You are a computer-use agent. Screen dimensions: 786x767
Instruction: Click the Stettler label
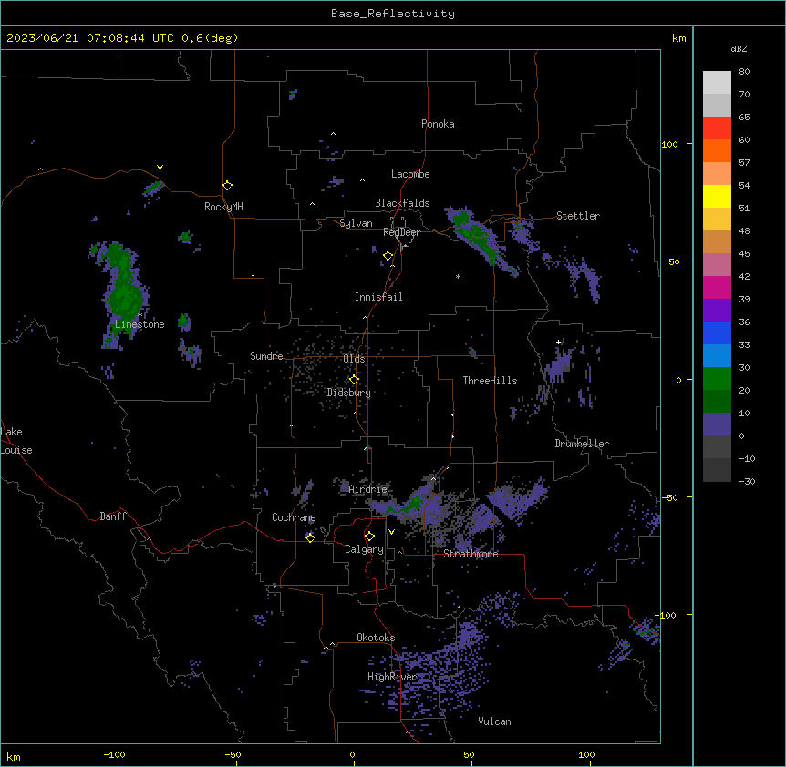pyautogui.click(x=578, y=216)
